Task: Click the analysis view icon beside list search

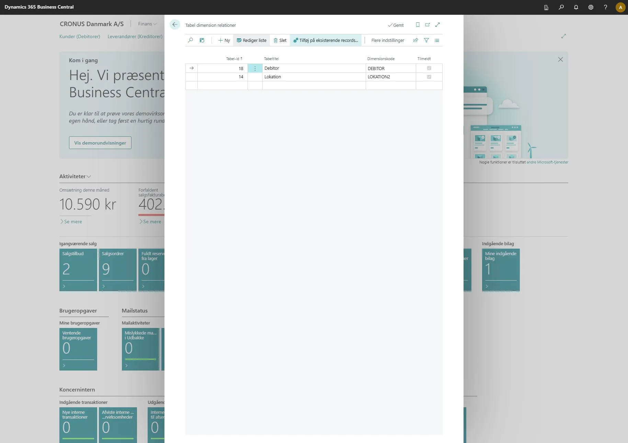Action: 202,40
